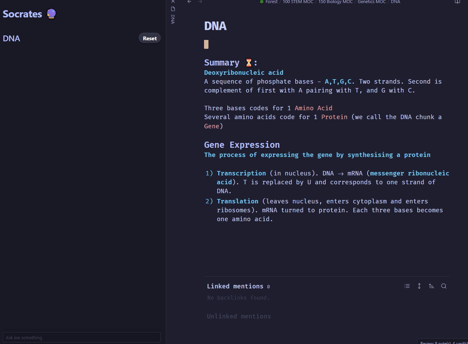Change backlinks sort order
Viewport: 468px width, 344px height.
pos(432,286)
